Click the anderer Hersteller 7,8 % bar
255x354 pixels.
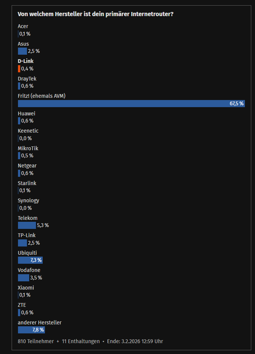31,330
